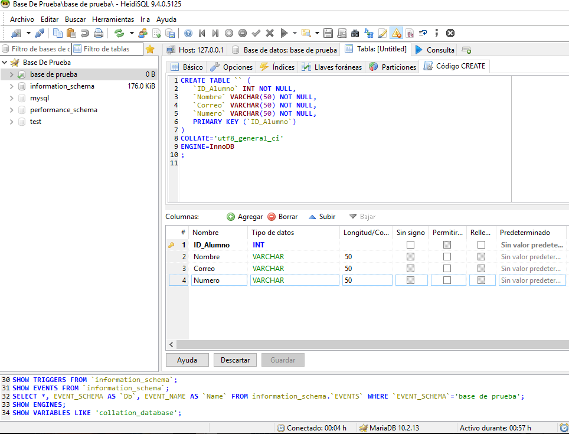The image size is (569, 434).
Task: Click the favorites star icon
Action: click(x=151, y=49)
